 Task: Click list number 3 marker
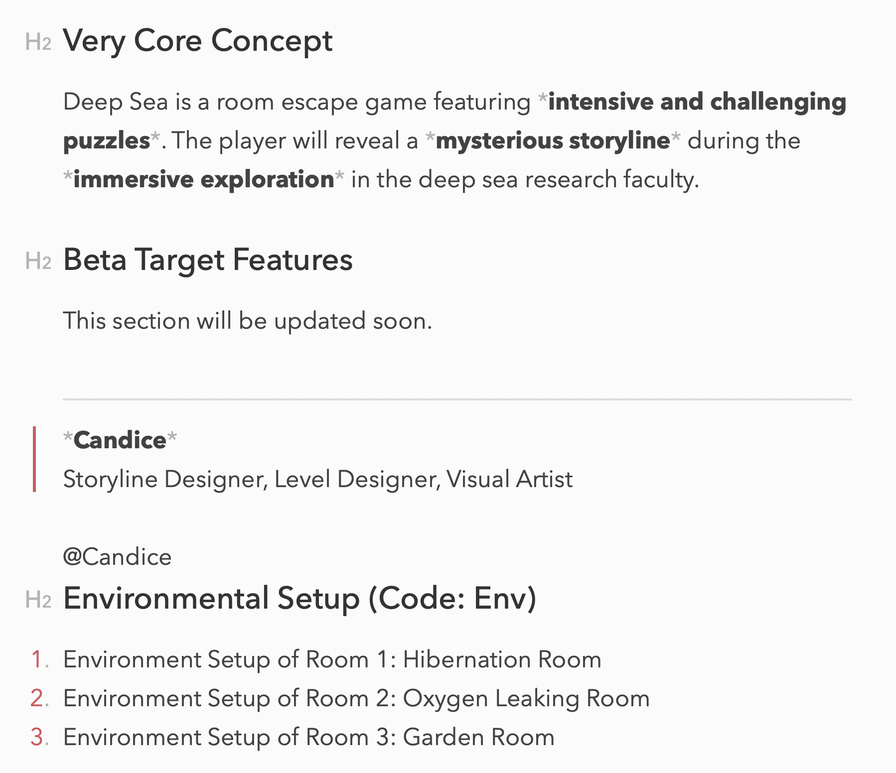click(39, 737)
